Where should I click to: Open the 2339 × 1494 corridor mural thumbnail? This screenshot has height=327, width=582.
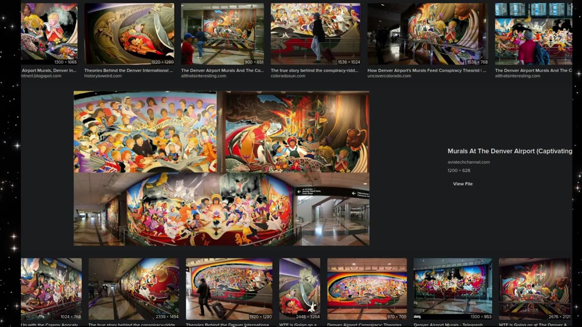click(134, 289)
